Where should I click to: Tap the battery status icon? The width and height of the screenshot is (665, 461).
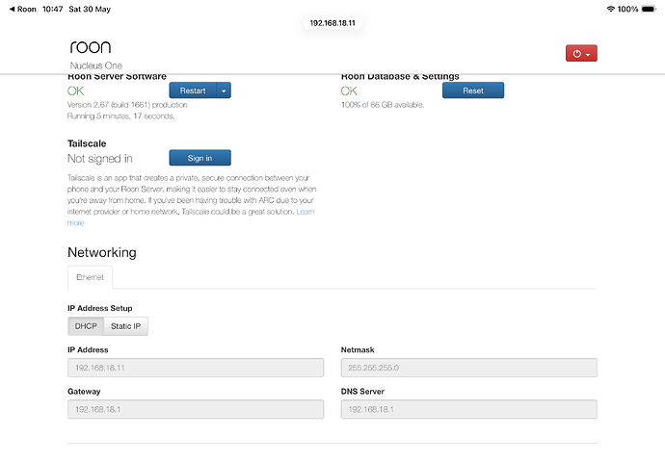649,9
